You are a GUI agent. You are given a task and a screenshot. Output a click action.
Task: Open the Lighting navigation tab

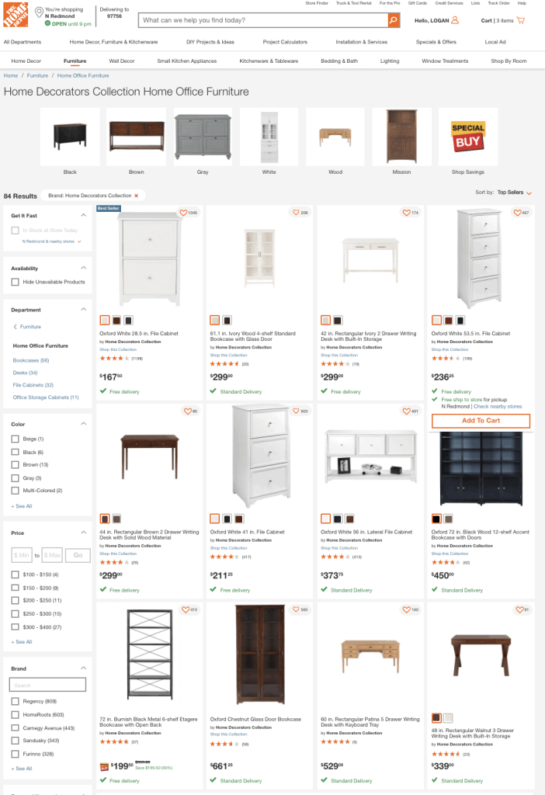(x=390, y=61)
